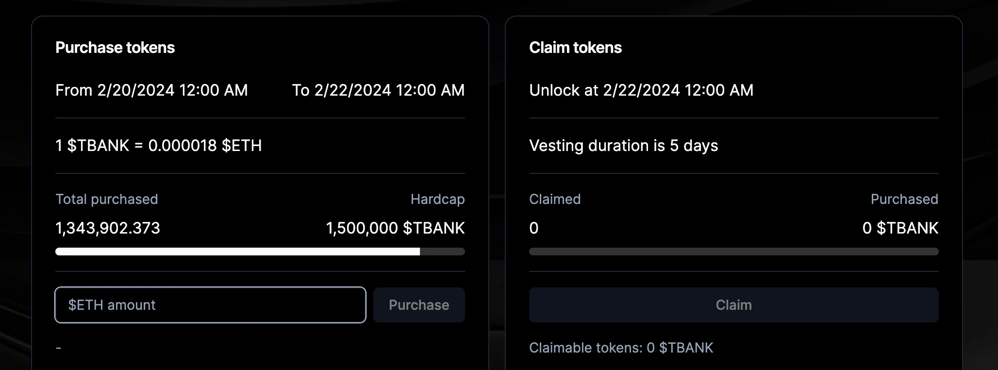This screenshot has width=998, height=370.
Task: Click the Total purchased label
Action: (x=107, y=199)
